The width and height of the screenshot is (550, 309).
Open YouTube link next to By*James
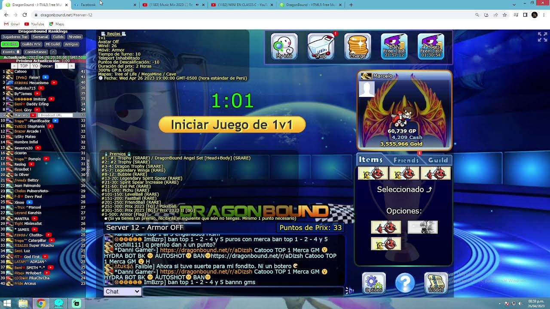[37, 94]
